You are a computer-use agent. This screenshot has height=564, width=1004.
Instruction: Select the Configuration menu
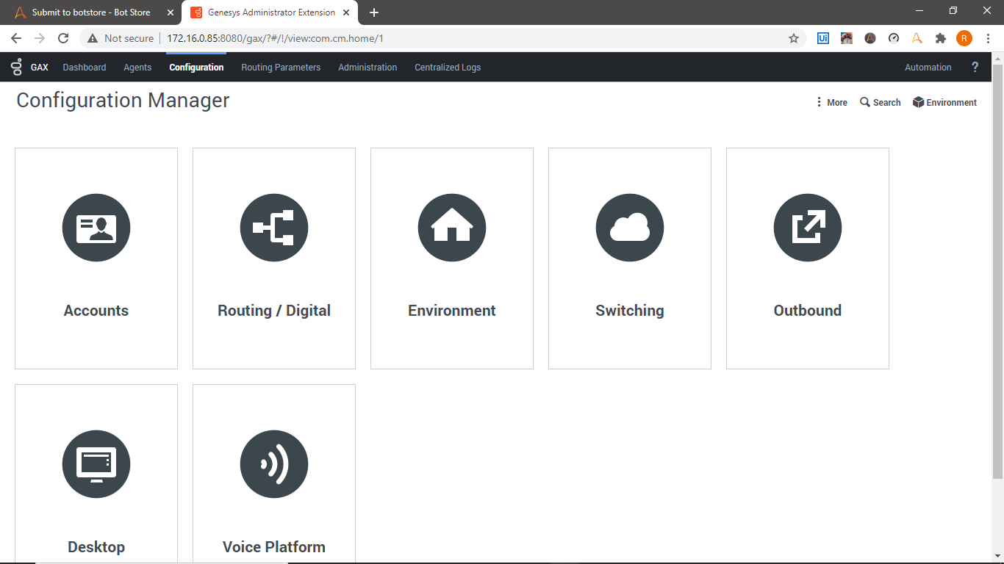pos(196,68)
